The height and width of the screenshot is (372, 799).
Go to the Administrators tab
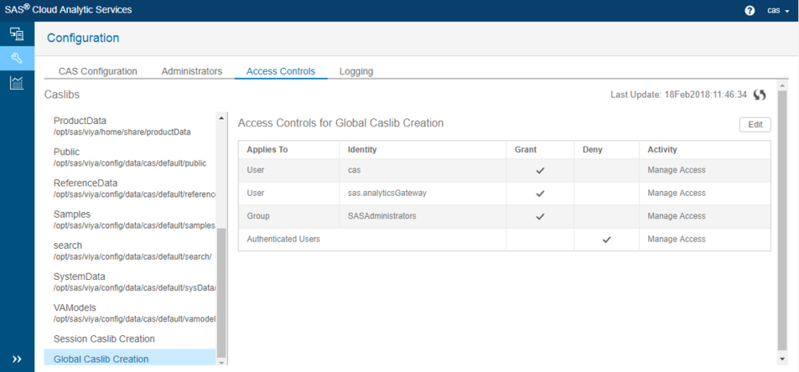191,71
